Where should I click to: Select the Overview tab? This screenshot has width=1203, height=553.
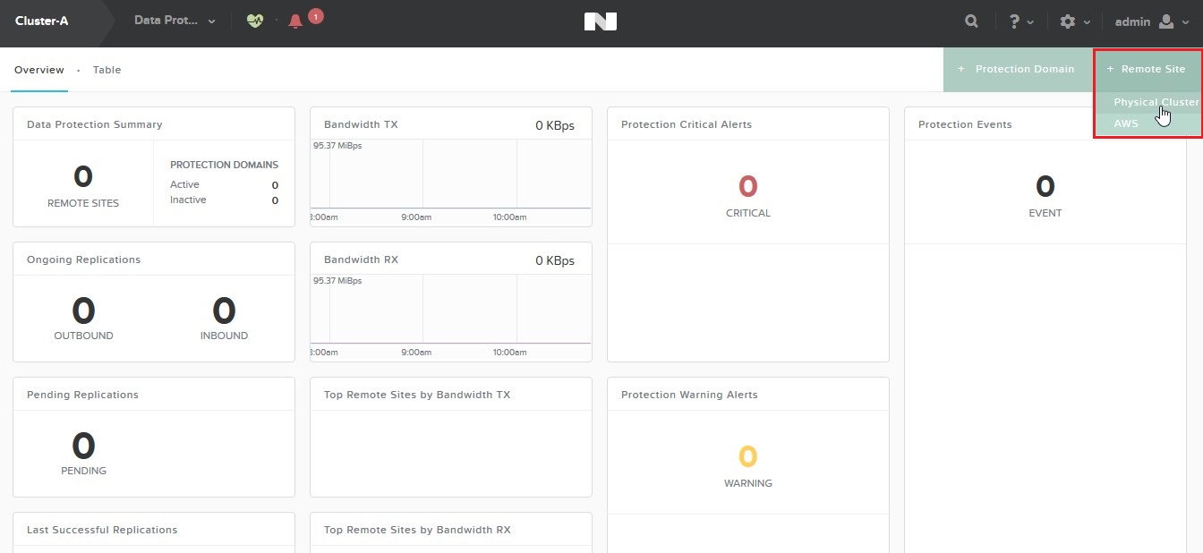point(39,70)
